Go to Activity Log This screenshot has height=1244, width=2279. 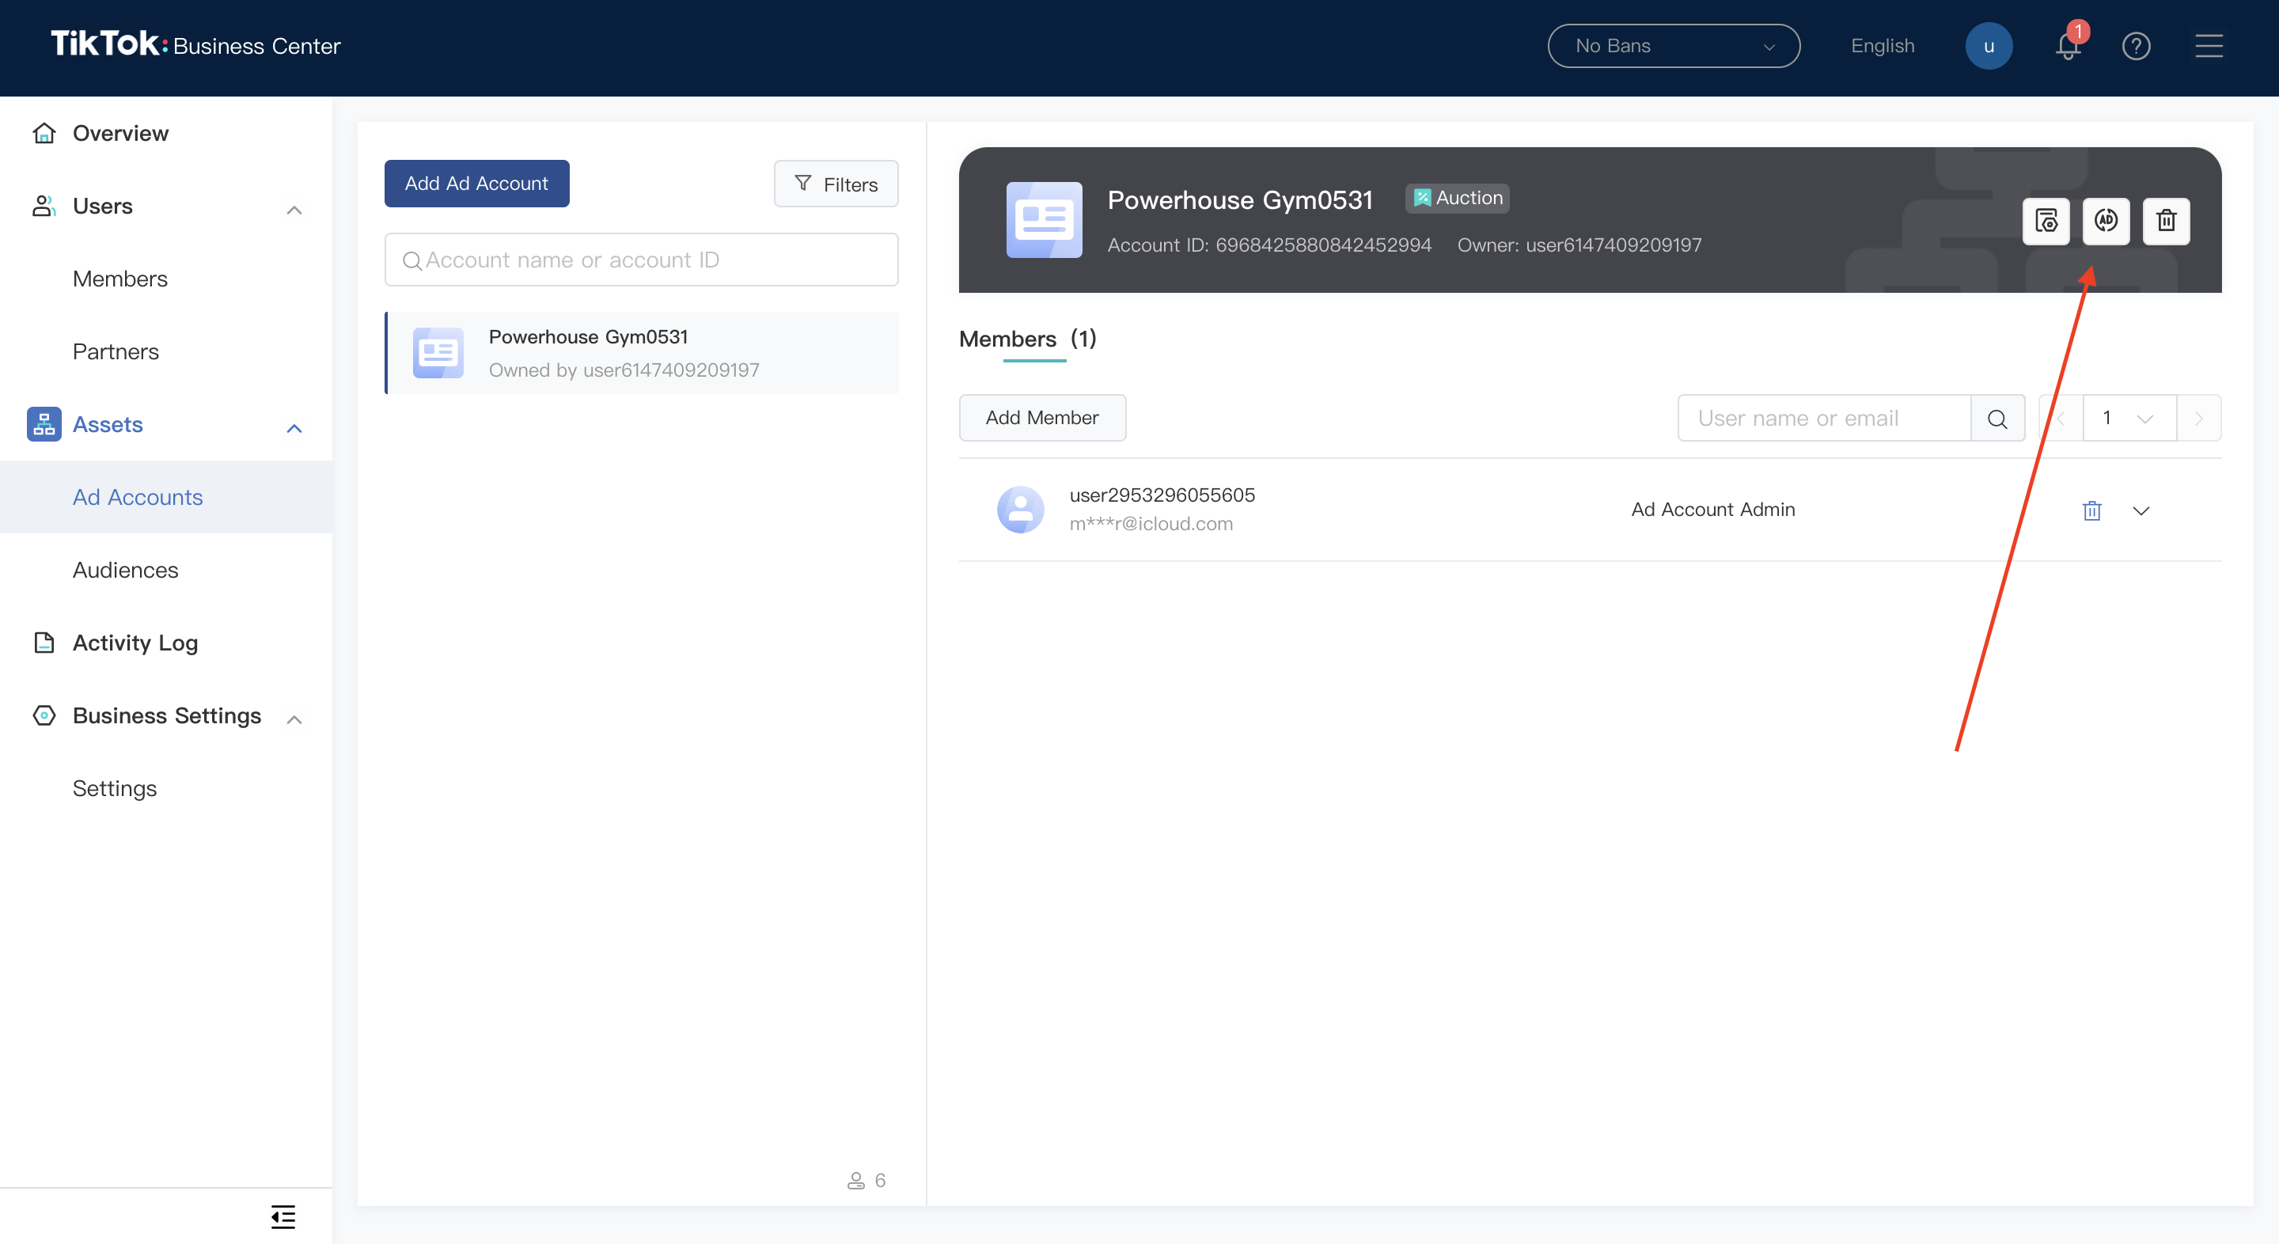(135, 643)
